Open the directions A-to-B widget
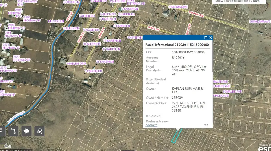The image size is (271, 151). [13, 131]
